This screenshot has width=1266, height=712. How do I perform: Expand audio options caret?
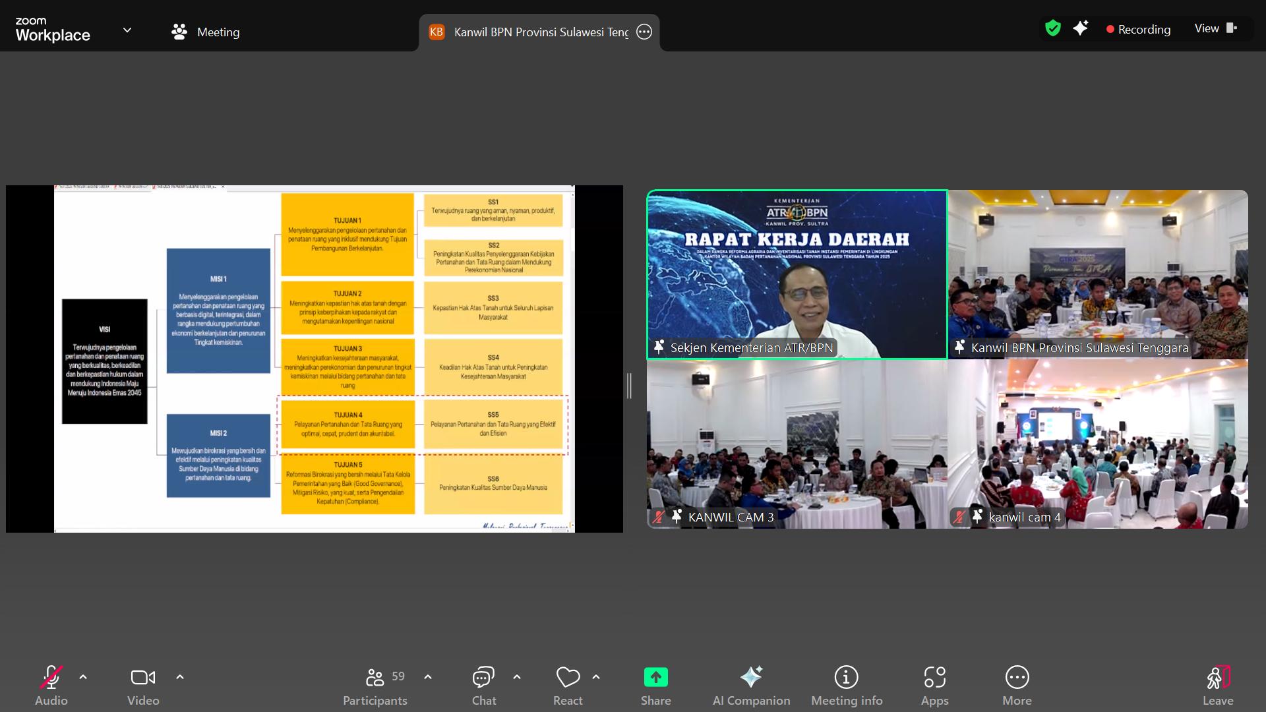click(x=83, y=677)
